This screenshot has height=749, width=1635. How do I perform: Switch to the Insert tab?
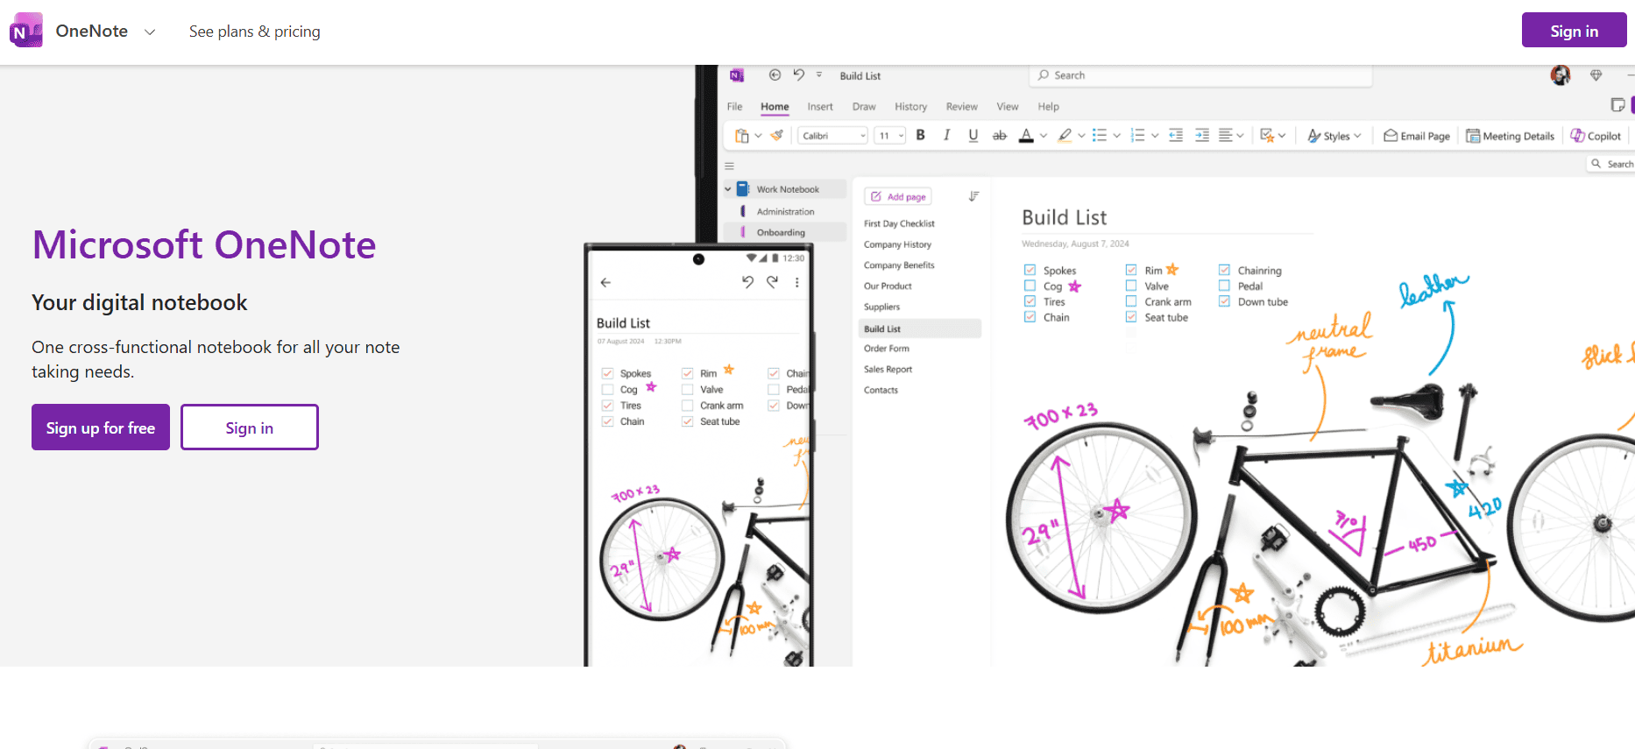click(x=820, y=107)
